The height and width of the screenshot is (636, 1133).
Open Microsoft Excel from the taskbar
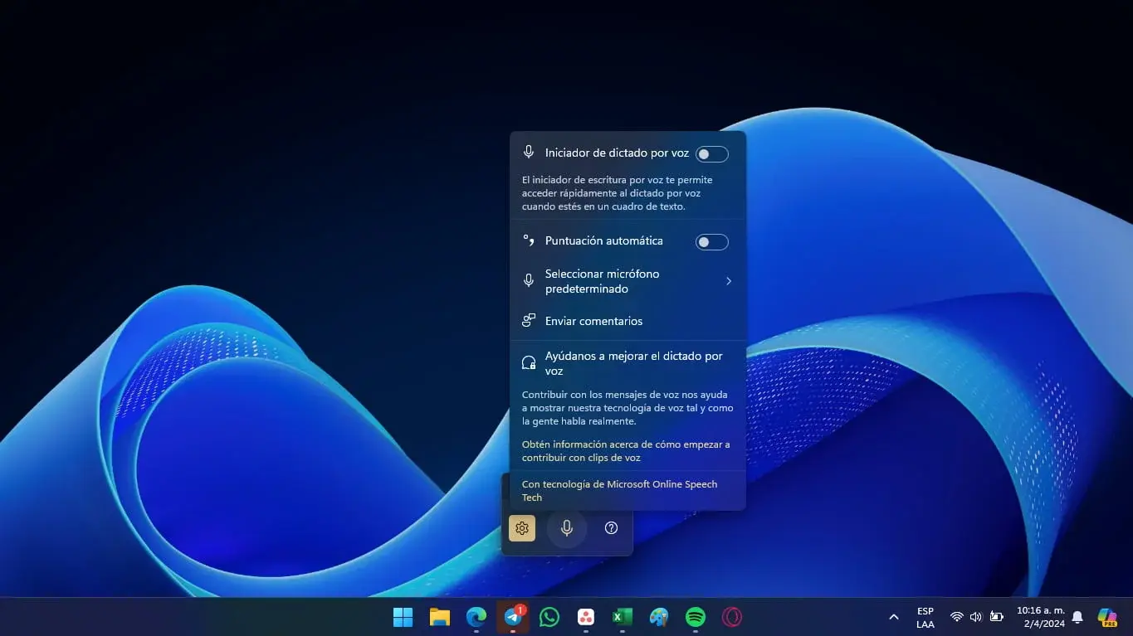click(622, 617)
